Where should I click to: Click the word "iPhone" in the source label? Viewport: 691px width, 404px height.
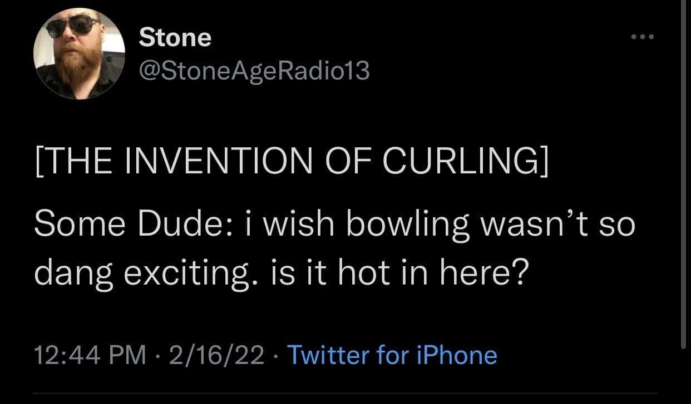(x=456, y=355)
